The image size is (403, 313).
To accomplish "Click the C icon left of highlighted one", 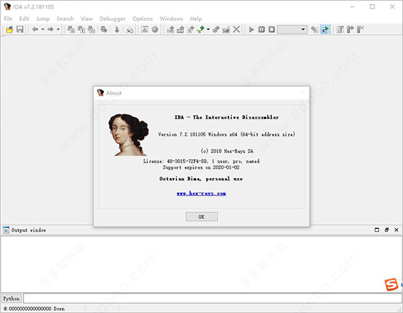I will coord(314,30).
